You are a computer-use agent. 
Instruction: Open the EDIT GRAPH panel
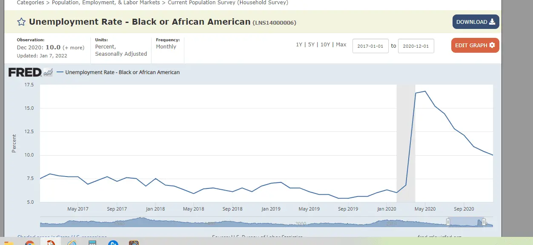(475, 45)
